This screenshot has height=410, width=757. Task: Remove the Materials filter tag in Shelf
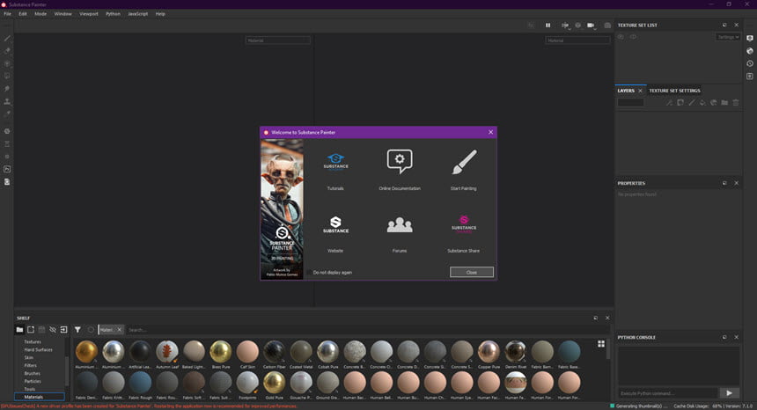click(x=119, y=330)
